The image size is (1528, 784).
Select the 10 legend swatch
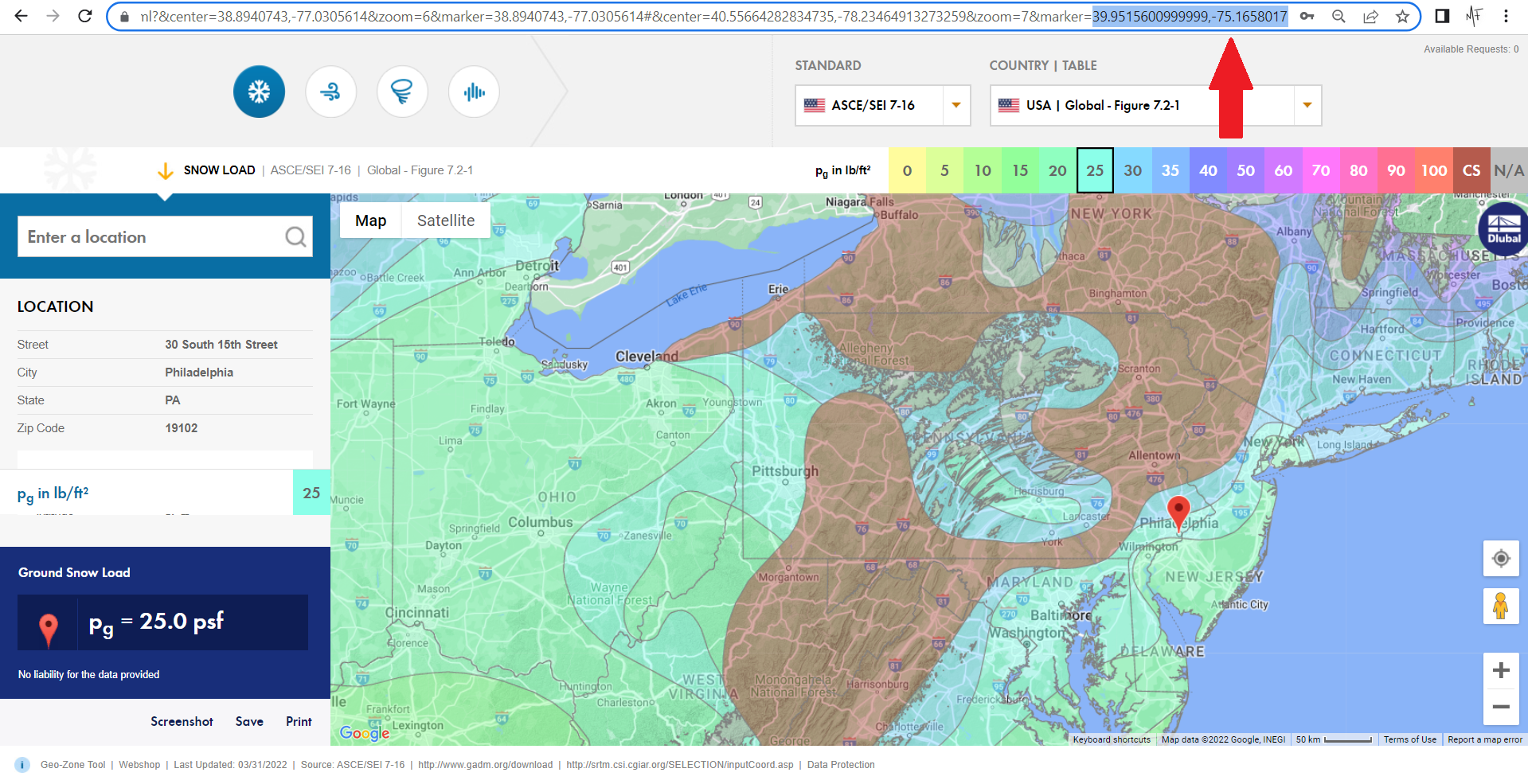(983, 170)
